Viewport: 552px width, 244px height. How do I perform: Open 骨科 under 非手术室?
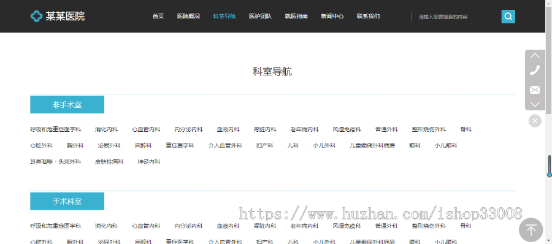466,129
